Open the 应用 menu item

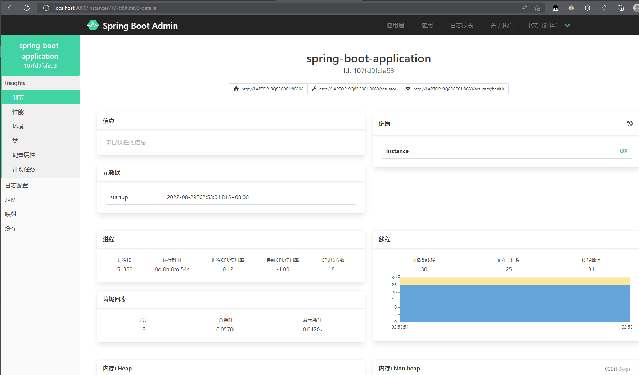[x=427, y=26]
